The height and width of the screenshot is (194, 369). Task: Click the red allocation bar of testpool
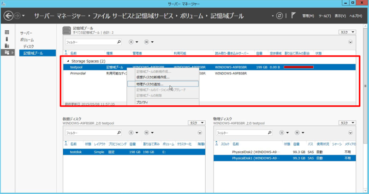[298, 67]
